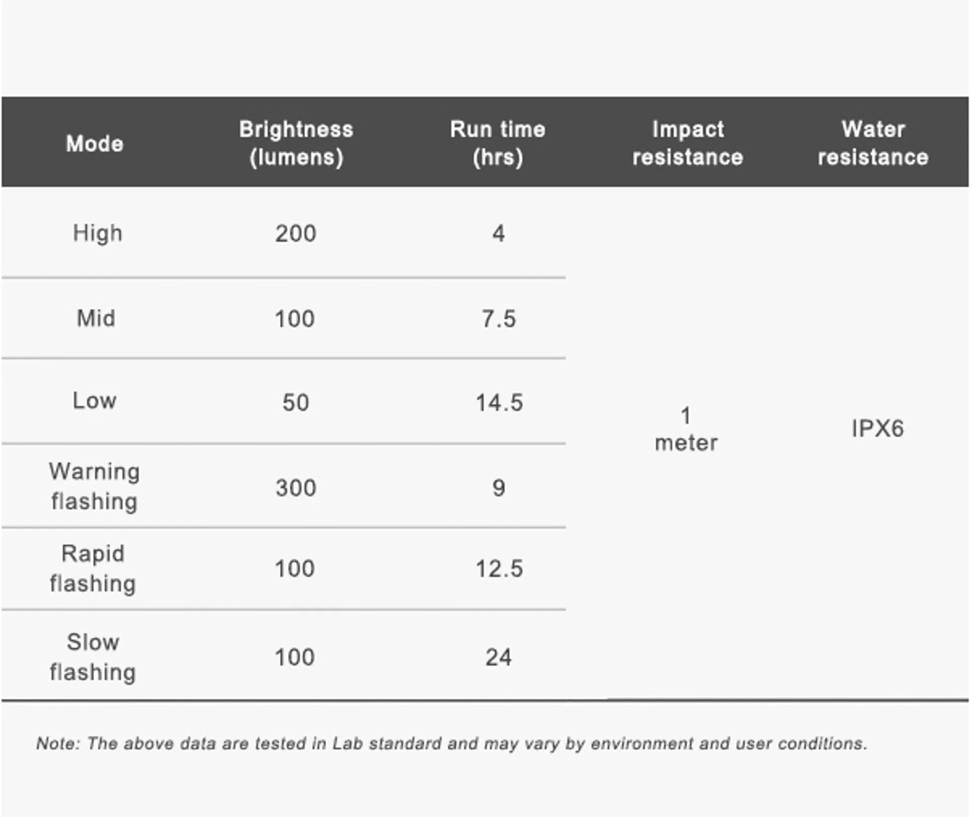Select the Rapid flashing mode label
The height and width of the screenshot is (817, 972).
93,568
